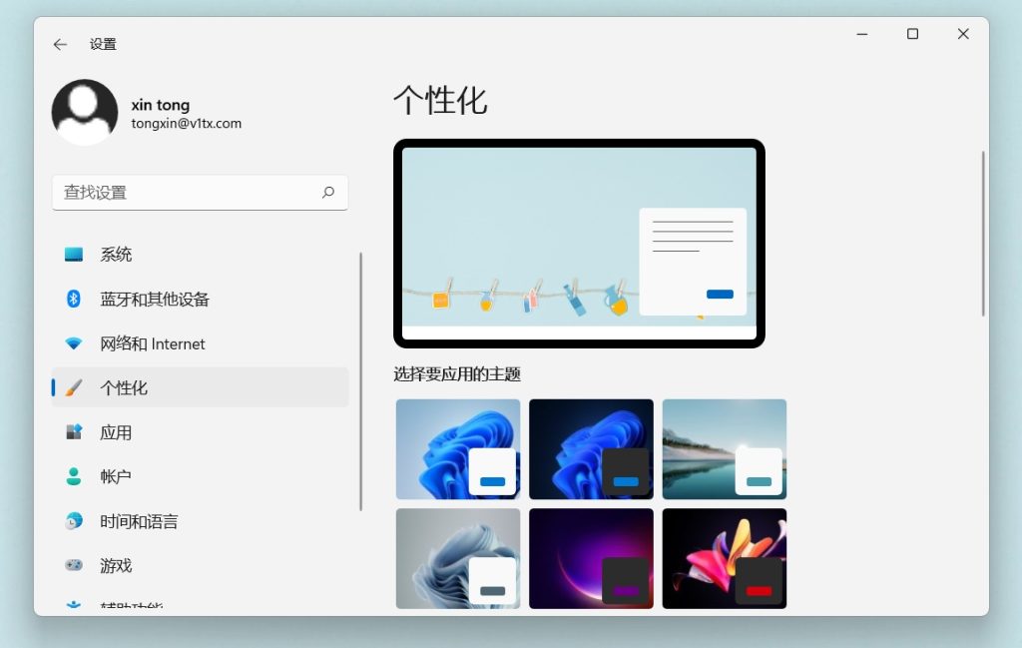Click the gamepad icon beside 游戏
The image size is (1022, 648).
pyautogui.click(x=74, y=565)
